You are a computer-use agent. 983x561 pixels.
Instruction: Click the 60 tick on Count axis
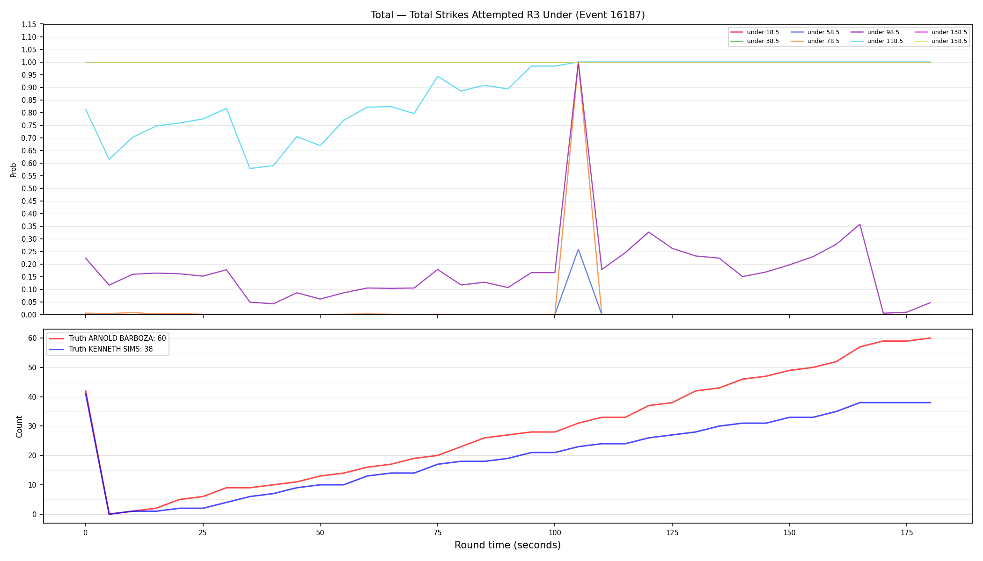pyautogui.click(x=33, y=338)
